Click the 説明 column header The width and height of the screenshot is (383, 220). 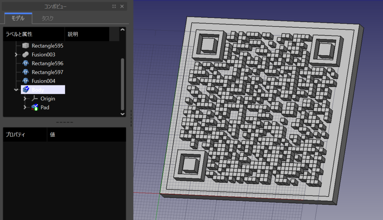87,34
